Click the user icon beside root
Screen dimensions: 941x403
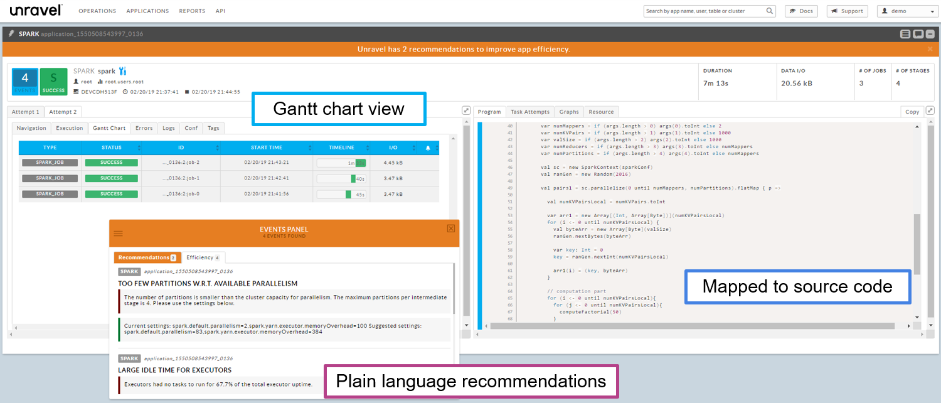pos(76,82)
